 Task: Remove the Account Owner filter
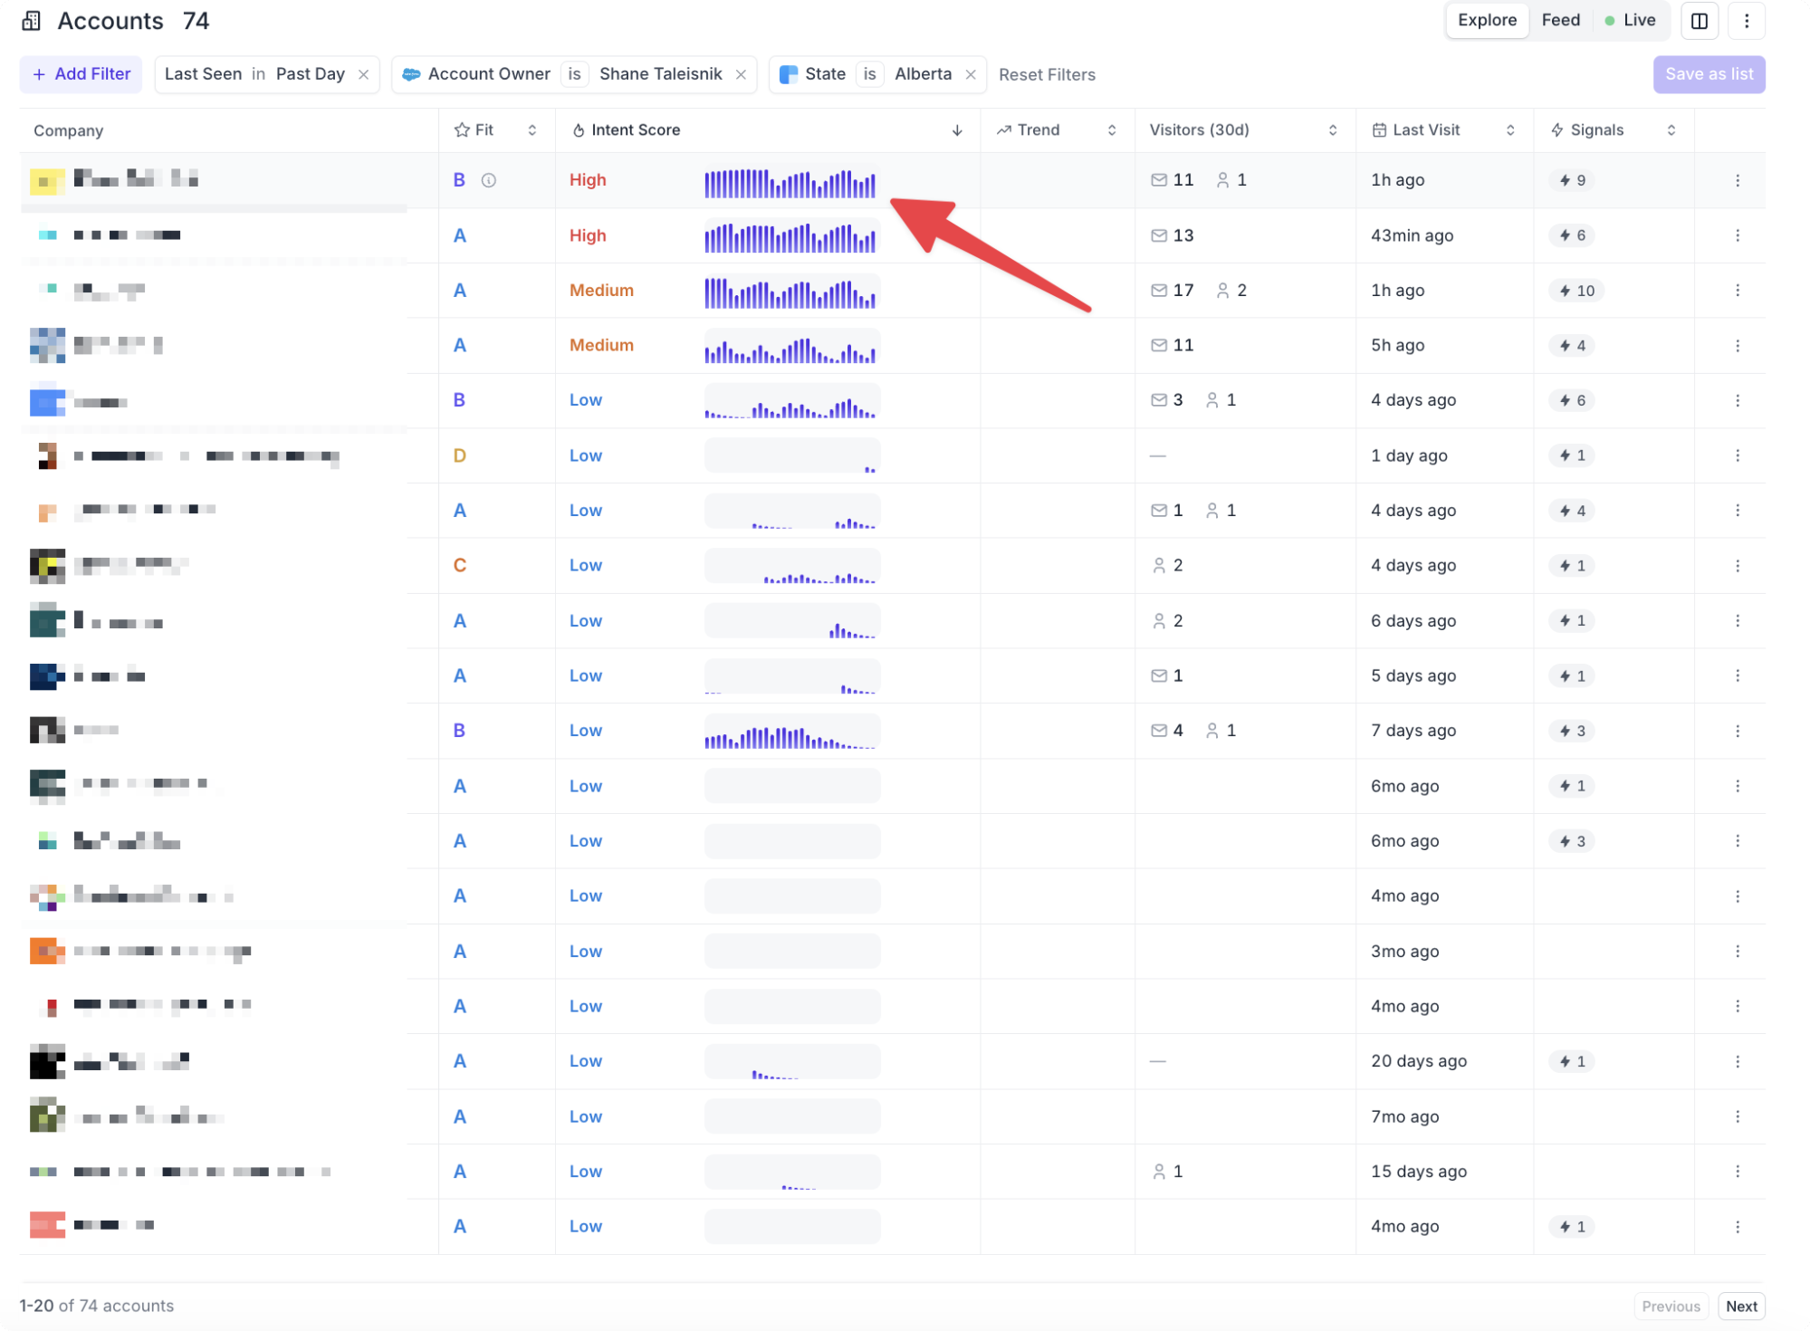pyautogui.click(x=741, y=74)
